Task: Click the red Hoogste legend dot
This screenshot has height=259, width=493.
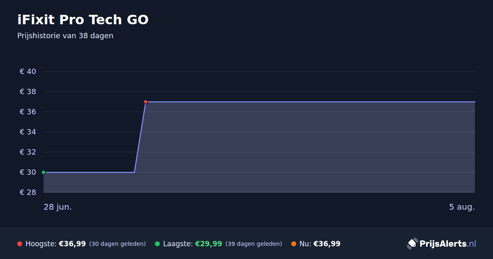Action: 20,244
